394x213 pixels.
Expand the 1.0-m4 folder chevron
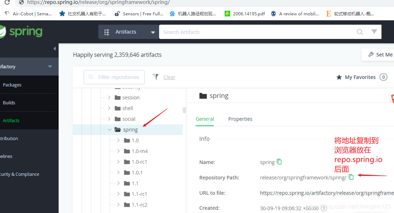[118, 151]
